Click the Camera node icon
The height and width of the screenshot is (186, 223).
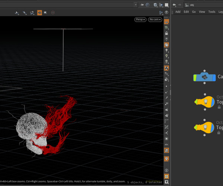point(204,77)
